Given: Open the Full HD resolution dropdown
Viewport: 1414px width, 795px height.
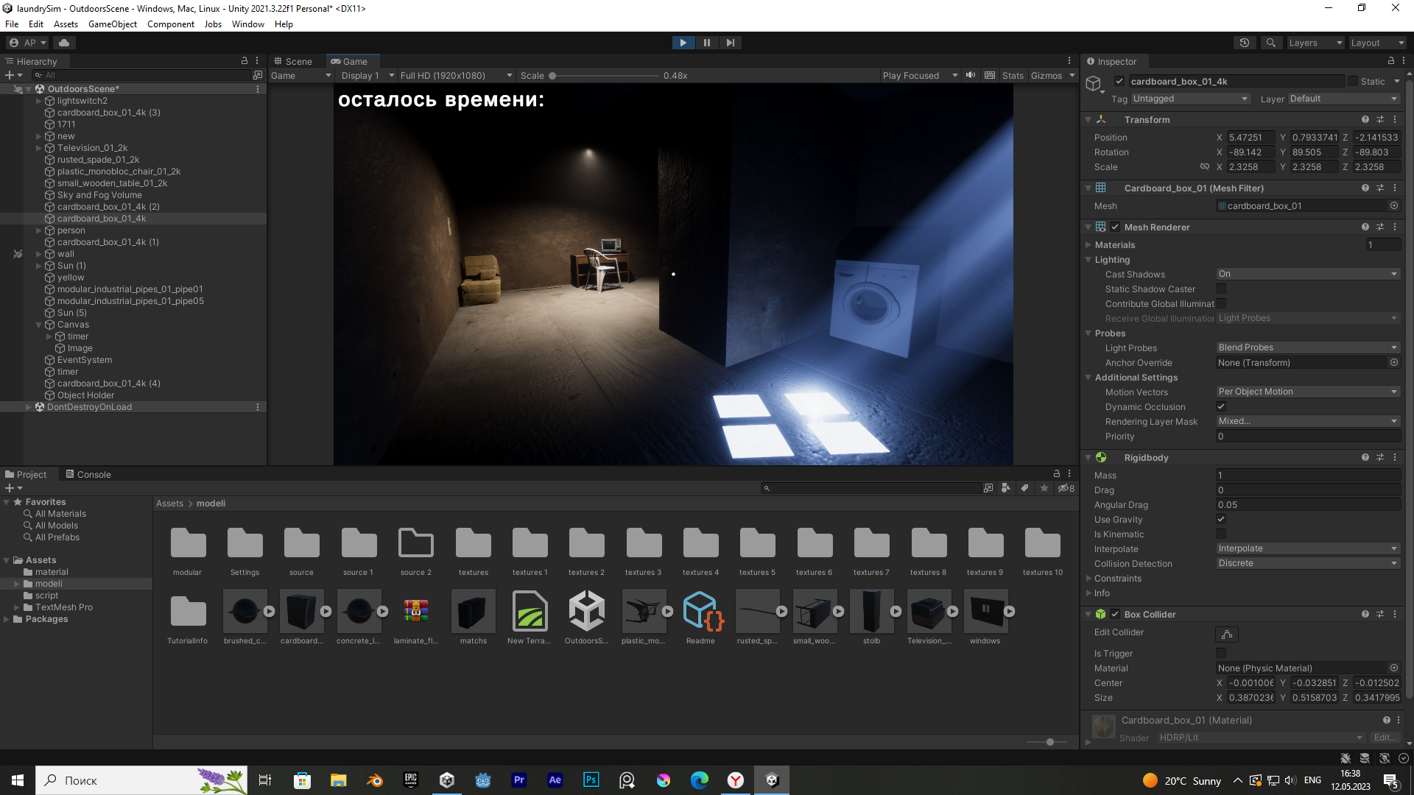Looking at the screenshot, I should pos(456,76).
